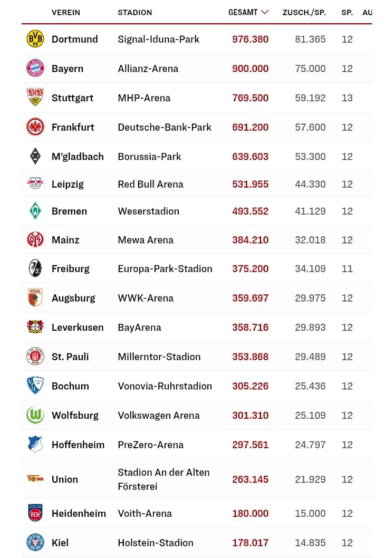
Task: Click the VfB Stuttgart logo
Action: click(x=35, y=98)
